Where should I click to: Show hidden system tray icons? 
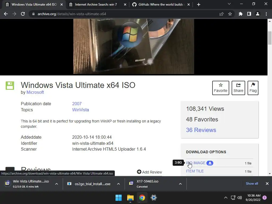[x=226, y=198]
